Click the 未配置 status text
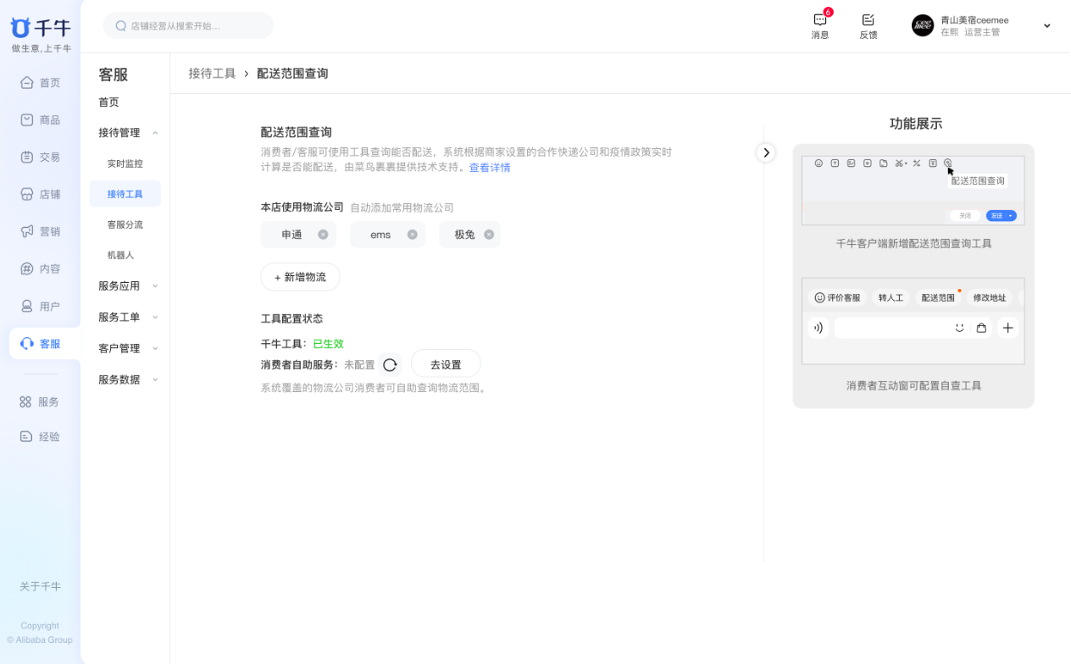Viewport: 1071px width, 664px height. click(359, 365)
